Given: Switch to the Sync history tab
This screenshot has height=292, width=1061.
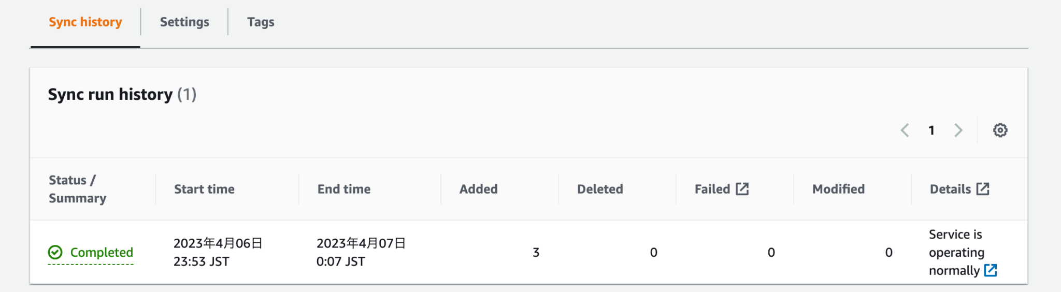Looking at the screenshot, I should (85, 22).
